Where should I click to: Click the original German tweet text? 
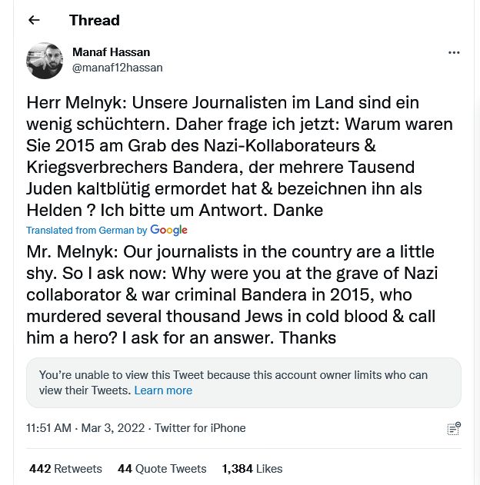(239, 156)
